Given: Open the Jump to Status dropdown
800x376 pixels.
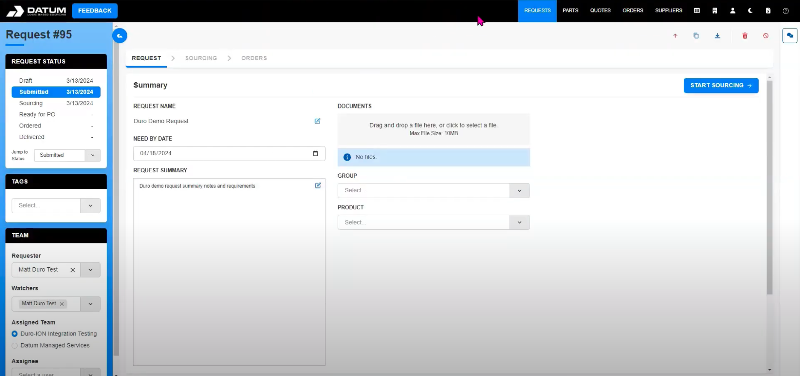Looking at the screenshot, I should coord(67,155).
